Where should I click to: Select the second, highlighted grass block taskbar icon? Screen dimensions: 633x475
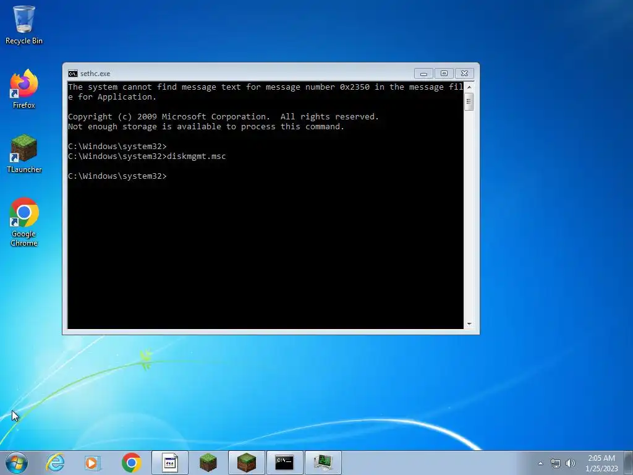click(x=246, y=463)
